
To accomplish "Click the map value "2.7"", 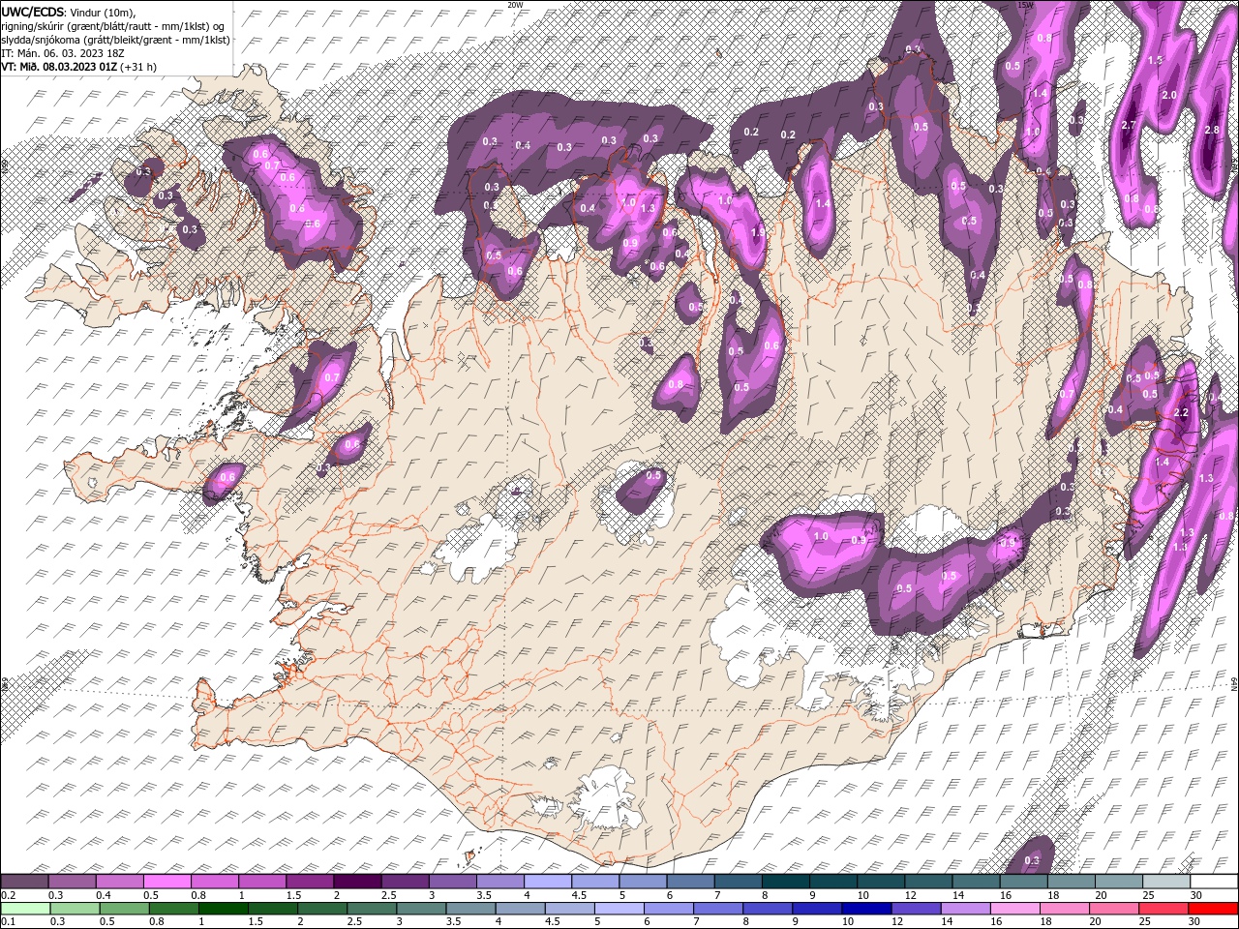I will click(1128, 126).
